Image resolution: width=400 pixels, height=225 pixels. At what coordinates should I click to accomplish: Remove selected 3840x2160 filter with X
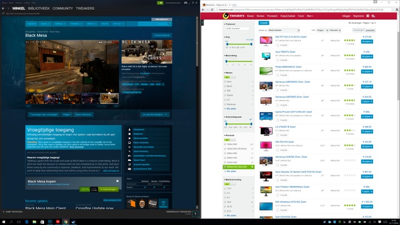pos(252,167)
